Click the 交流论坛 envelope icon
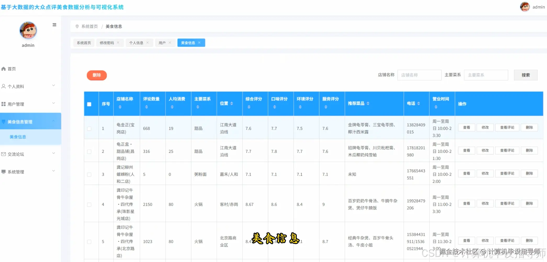Screen dimensions: 547x262 tap(3, 154)
